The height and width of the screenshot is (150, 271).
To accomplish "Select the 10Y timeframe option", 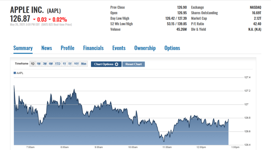I will point(76,64).
